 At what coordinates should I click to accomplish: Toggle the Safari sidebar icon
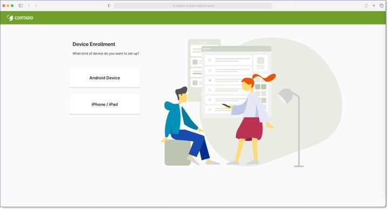pyautogui.click(x=21, y=5)
